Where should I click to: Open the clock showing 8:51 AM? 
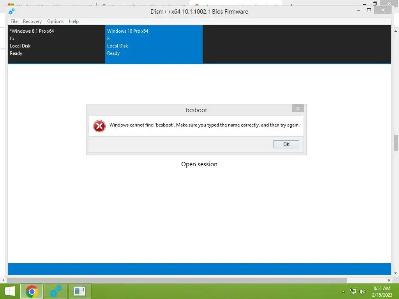click(382, 291)
